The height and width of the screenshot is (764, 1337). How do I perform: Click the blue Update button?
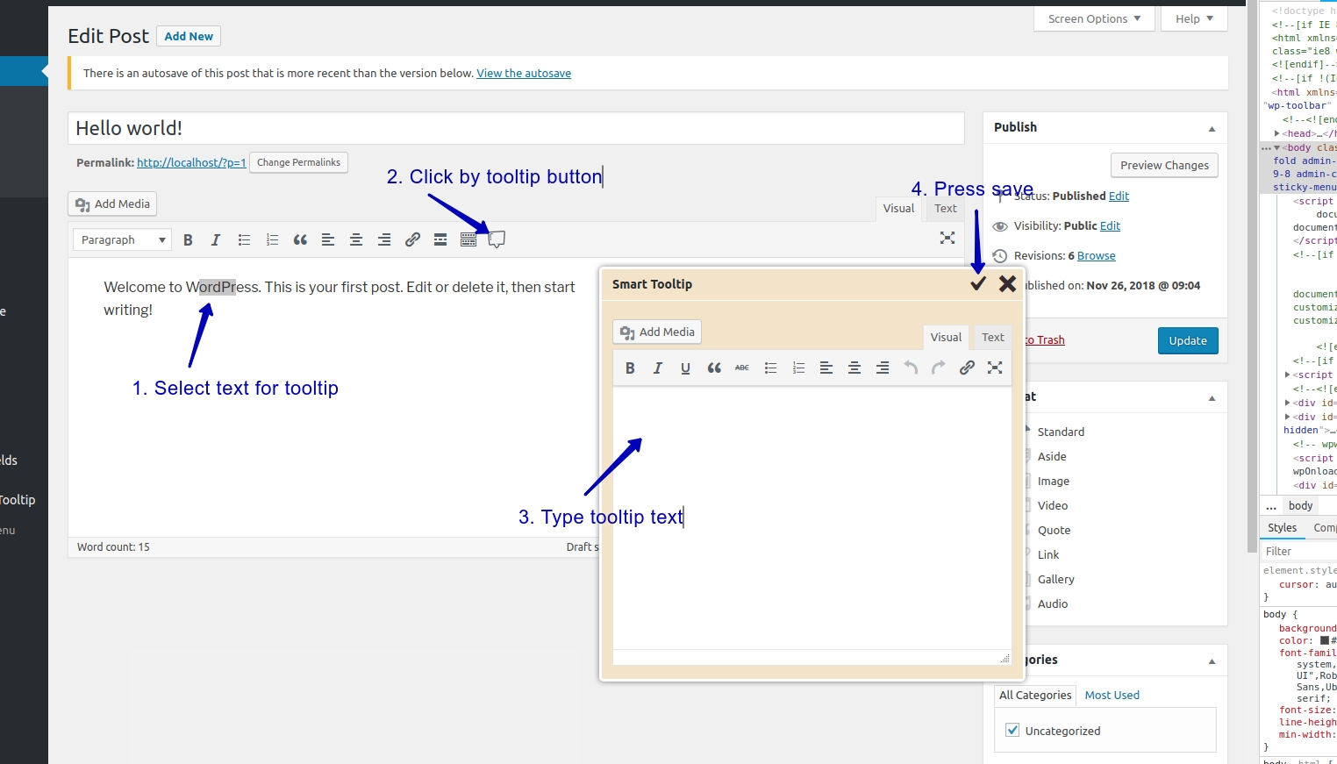tap(1188, 340)
